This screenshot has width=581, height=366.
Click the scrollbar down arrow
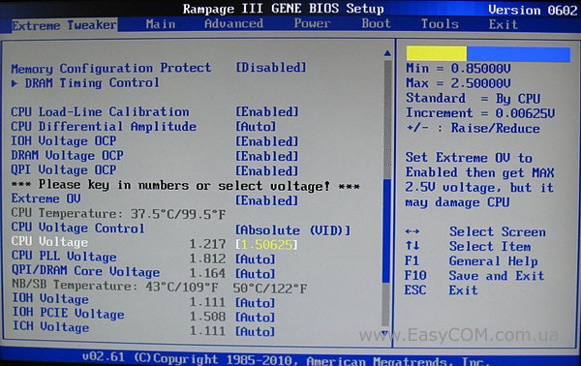385,333
